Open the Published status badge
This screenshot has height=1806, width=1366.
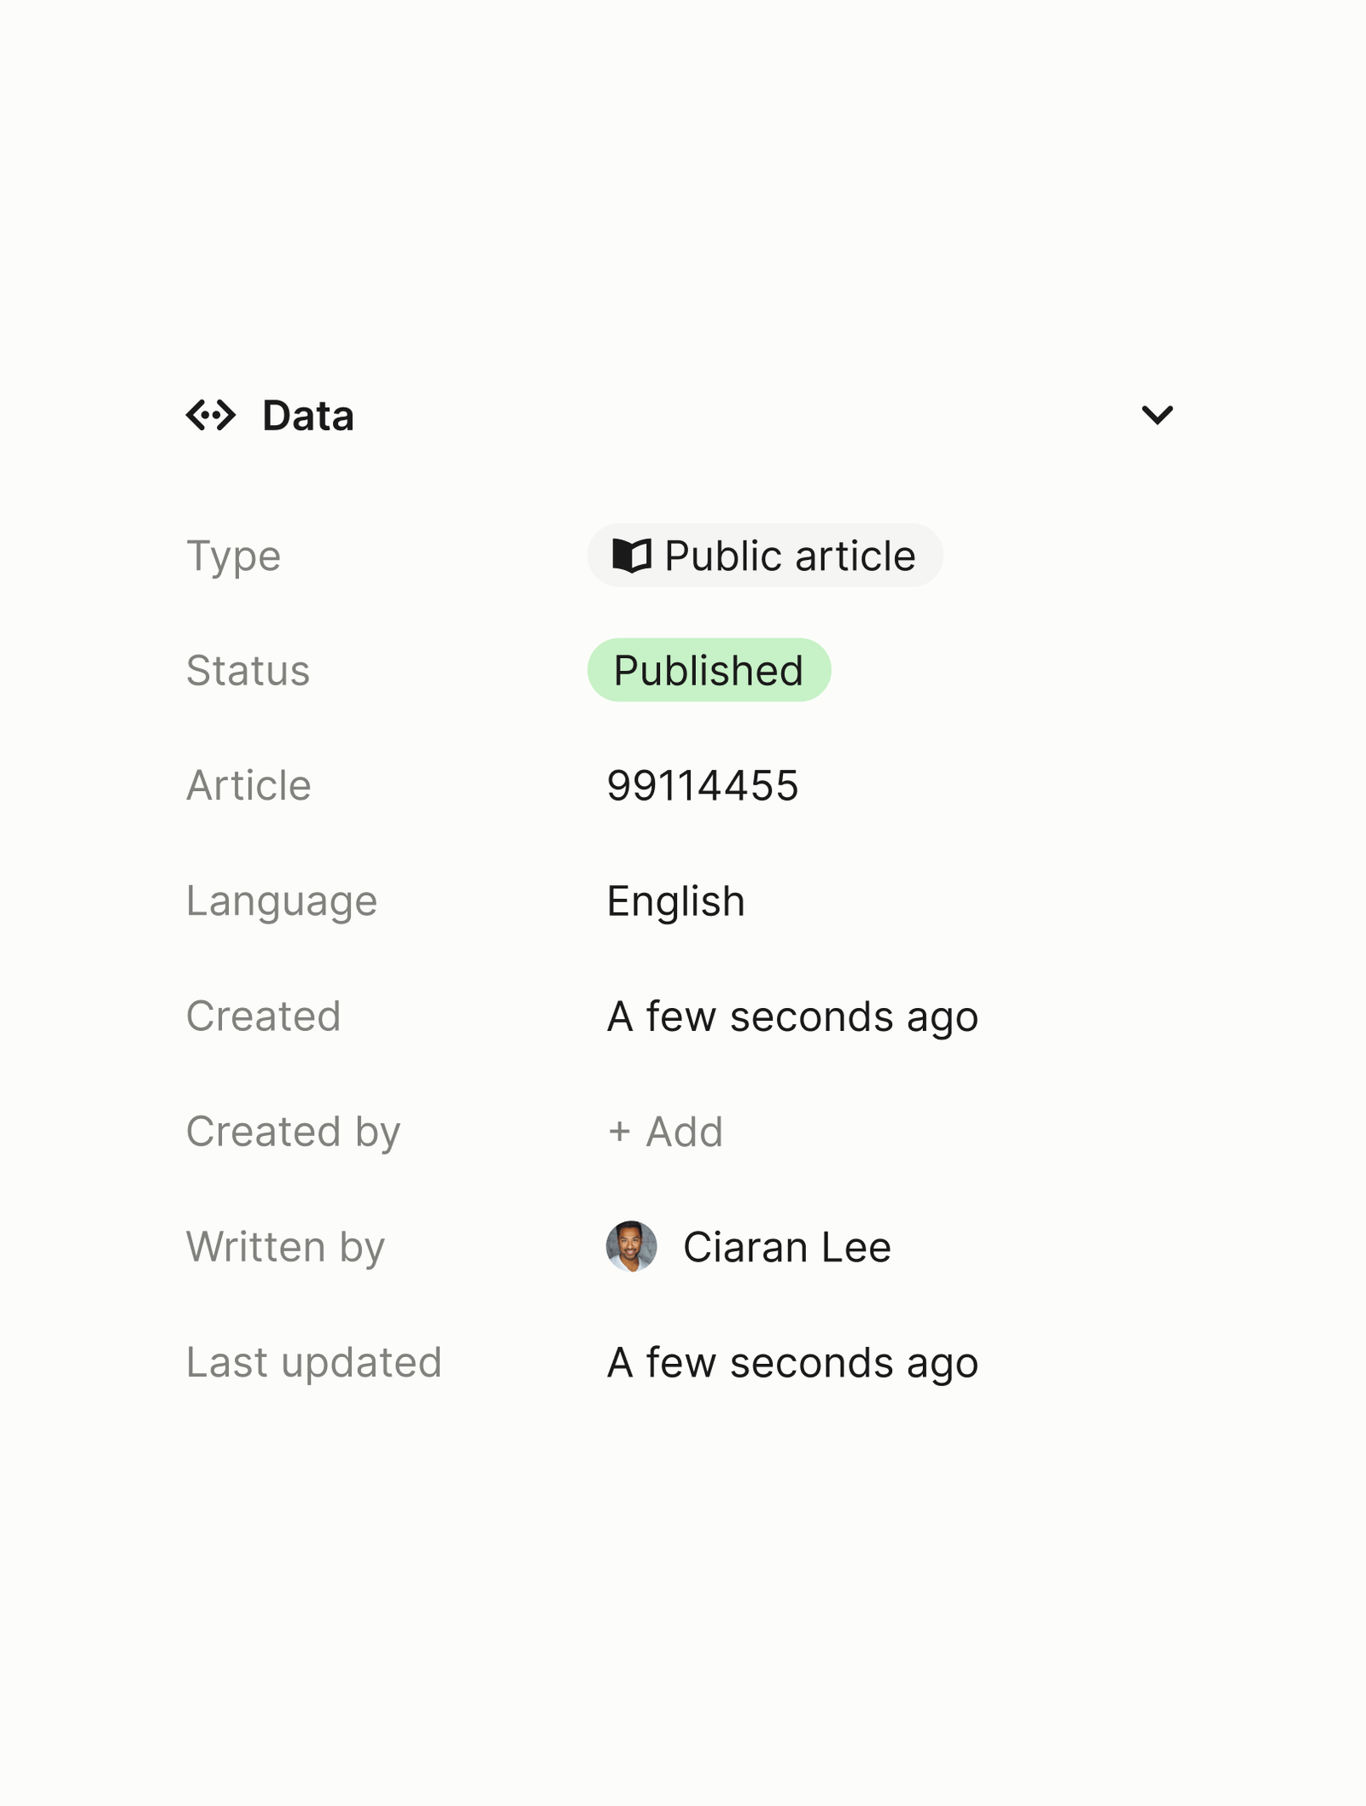709,670
